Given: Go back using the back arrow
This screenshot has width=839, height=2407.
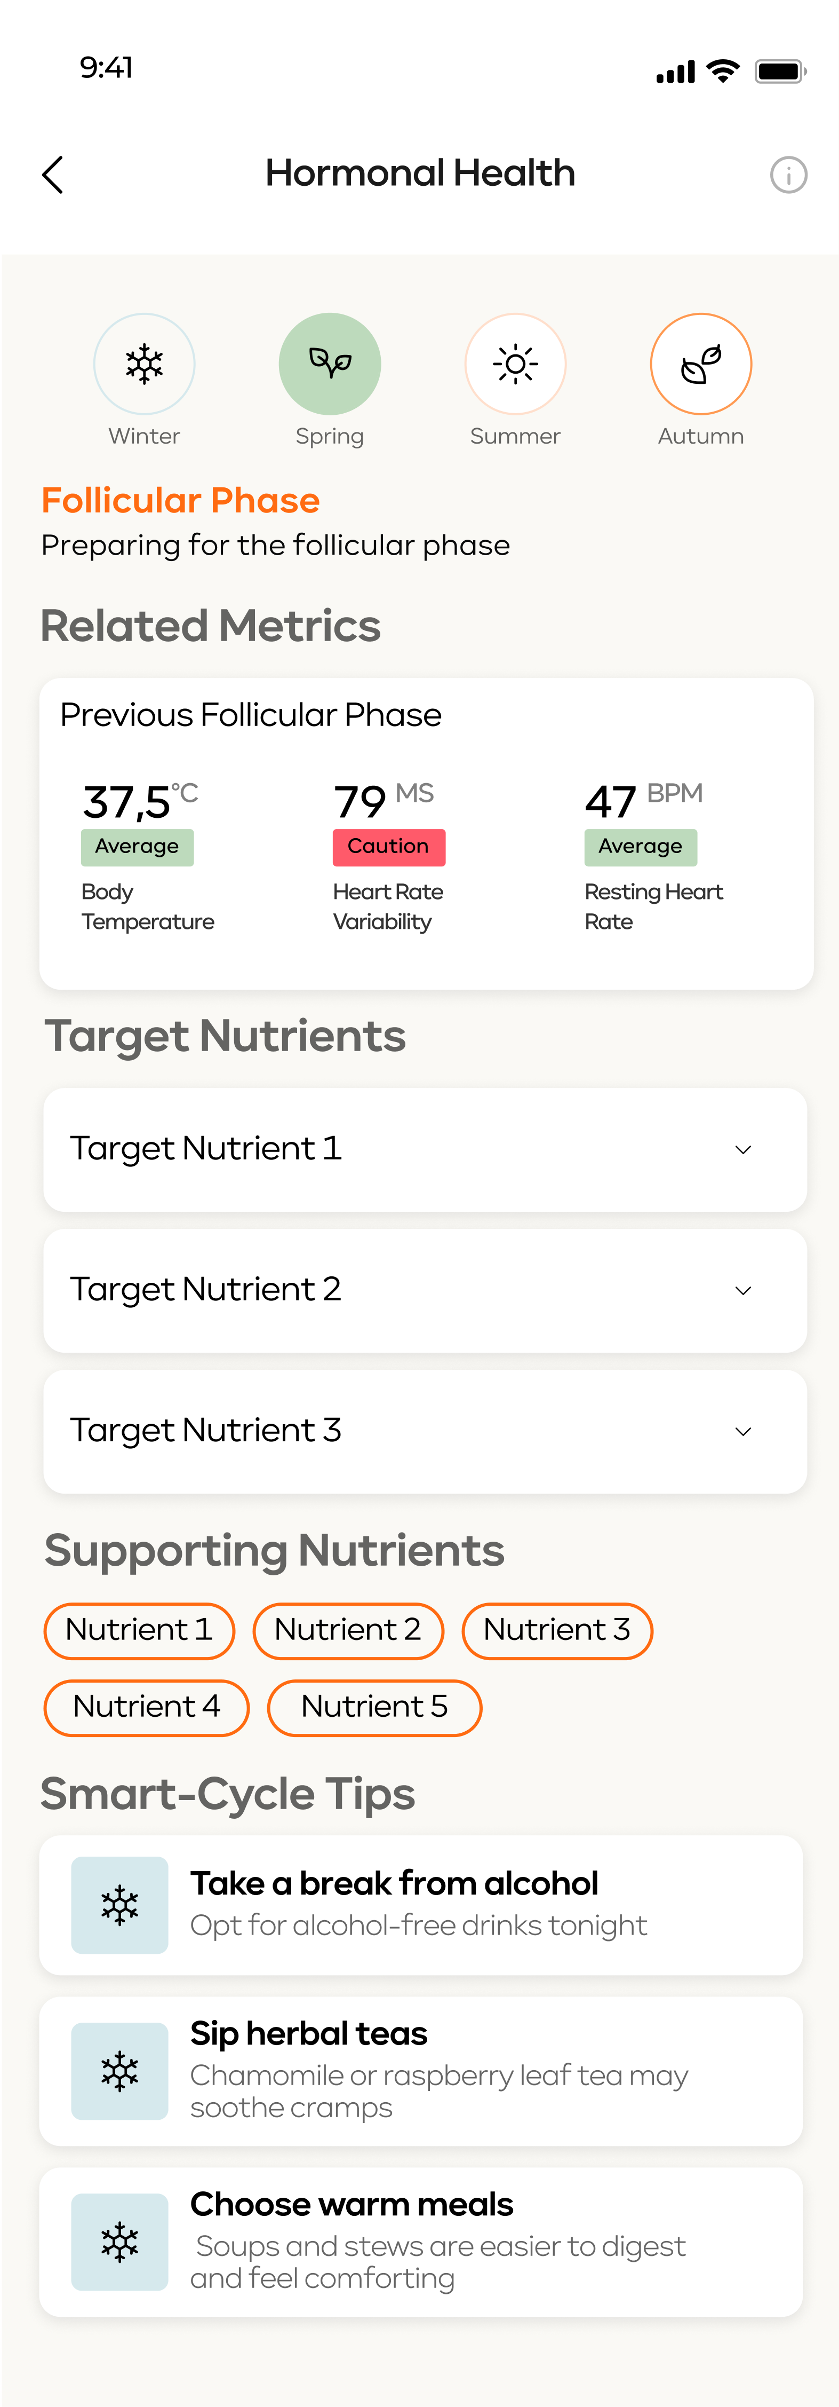Looking at the screenshot, I should coord(53,175).
